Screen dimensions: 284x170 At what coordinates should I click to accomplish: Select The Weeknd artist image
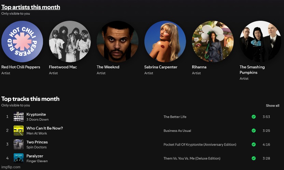tap(117, 41)
